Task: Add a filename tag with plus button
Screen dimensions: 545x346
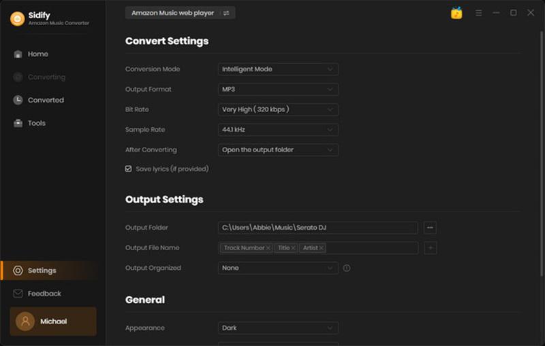Action: (x=431, y=248)
